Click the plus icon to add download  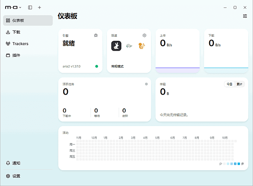click(x=40, y=8)
